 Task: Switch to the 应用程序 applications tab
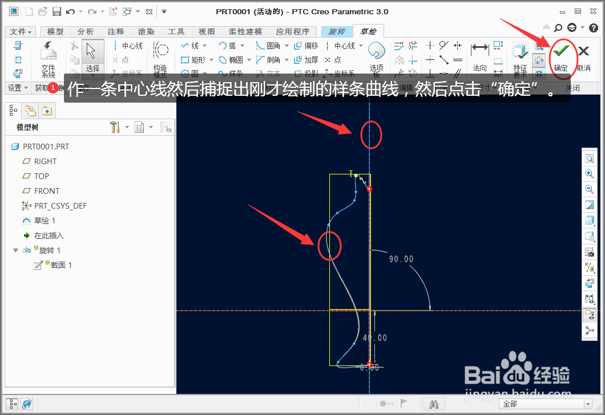pyautogui.click(x=293, y=31)
